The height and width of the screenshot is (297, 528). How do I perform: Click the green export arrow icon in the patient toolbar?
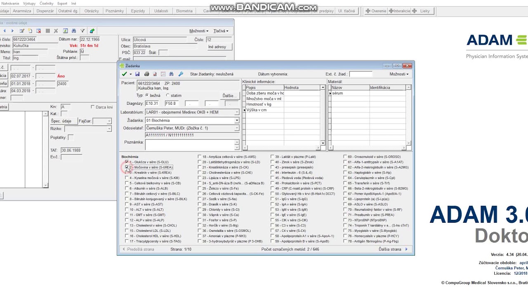92,31
